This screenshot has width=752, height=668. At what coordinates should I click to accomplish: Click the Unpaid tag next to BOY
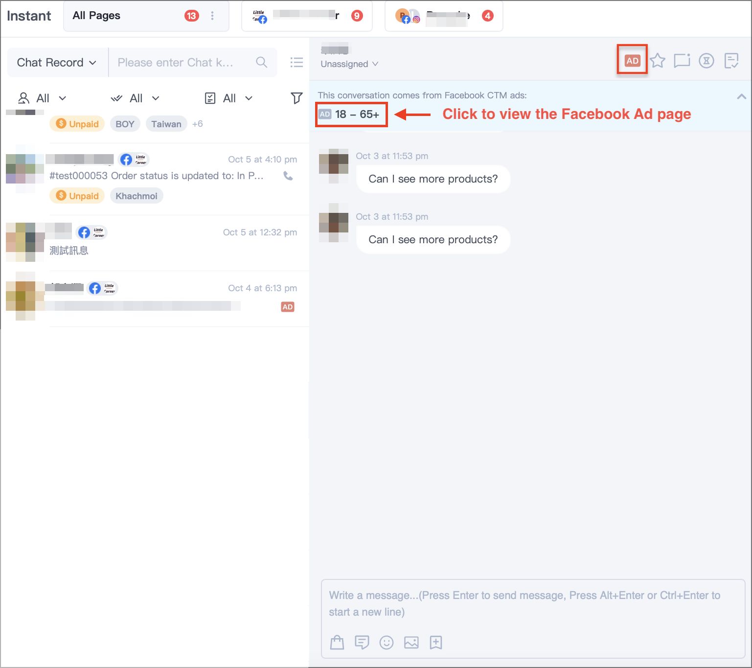77,124
